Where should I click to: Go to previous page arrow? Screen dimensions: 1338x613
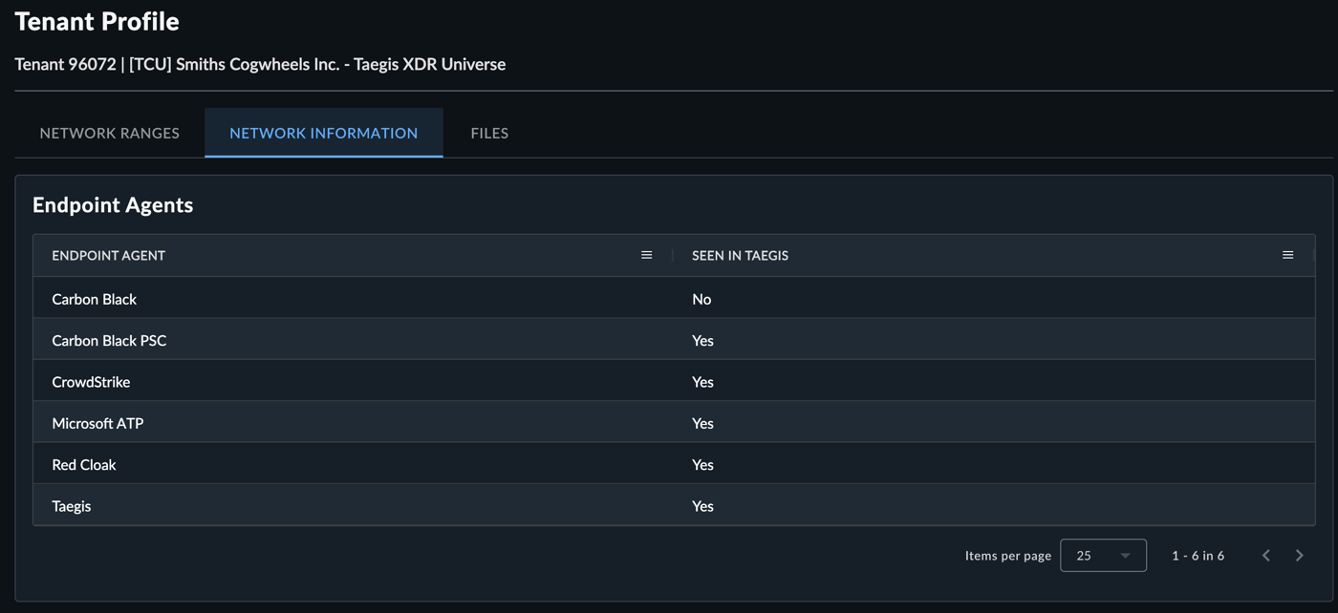[x=1266, y=556]
